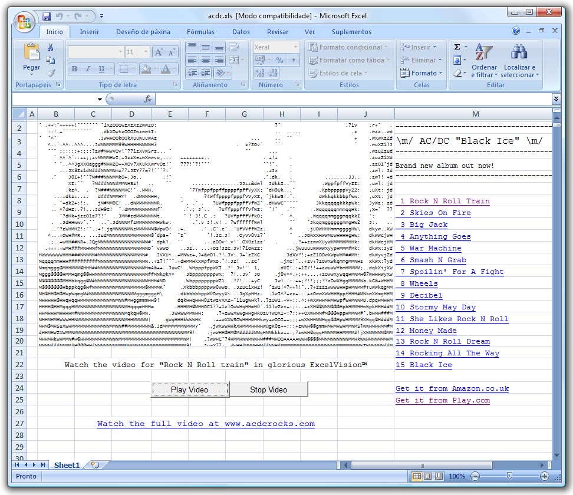The width and height of the screenshot is (573, 495).
Task: Toggle align text left
Action: point(192,60)
